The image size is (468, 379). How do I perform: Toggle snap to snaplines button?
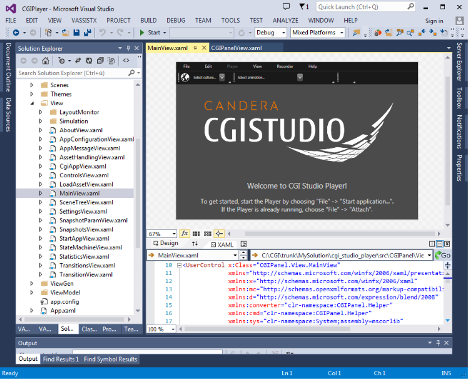point(219,234)
